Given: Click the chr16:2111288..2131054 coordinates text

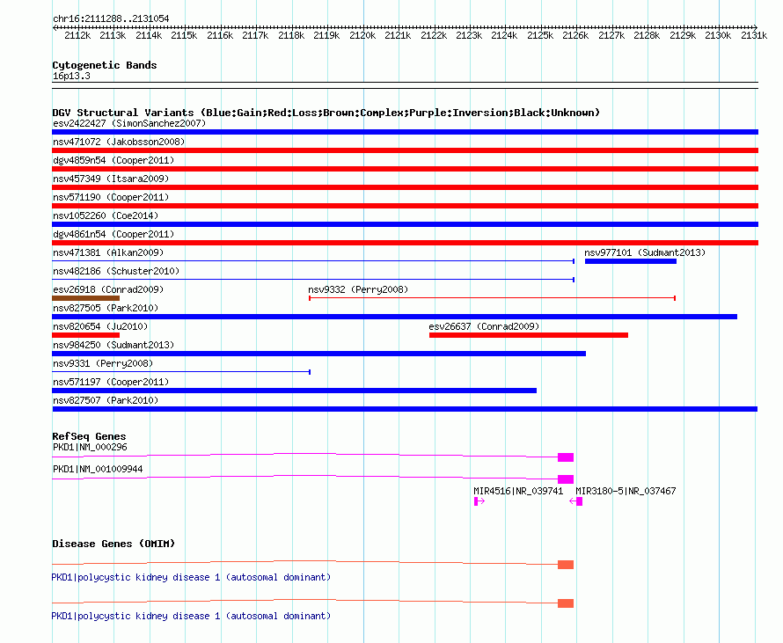Looking at the screenshot, I should 111,19.
